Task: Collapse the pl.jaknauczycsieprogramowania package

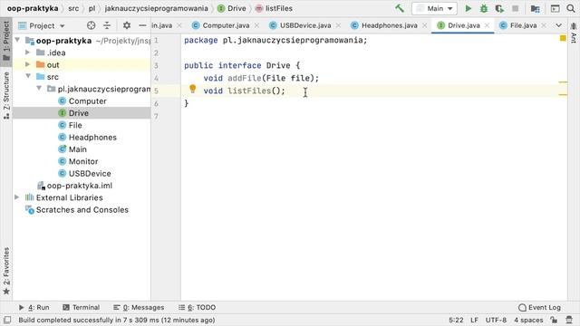Action: [x=39, y=89]
